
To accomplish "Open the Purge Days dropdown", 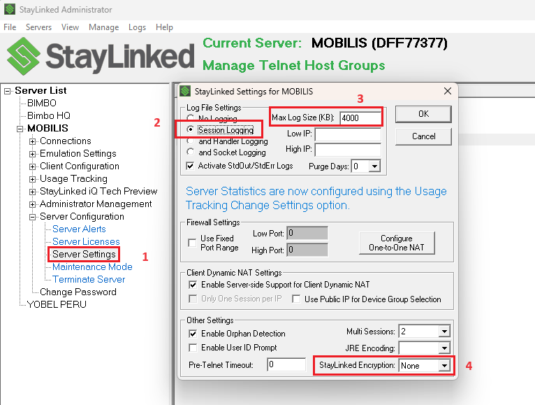I will click(x=374, y=166).
